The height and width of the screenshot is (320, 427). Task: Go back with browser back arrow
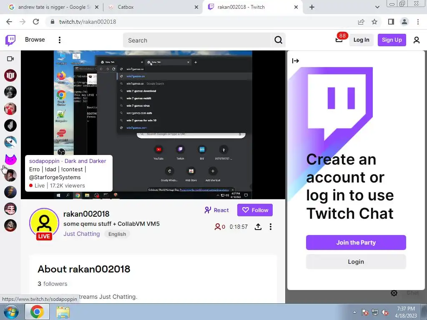(x=9, y=22)
